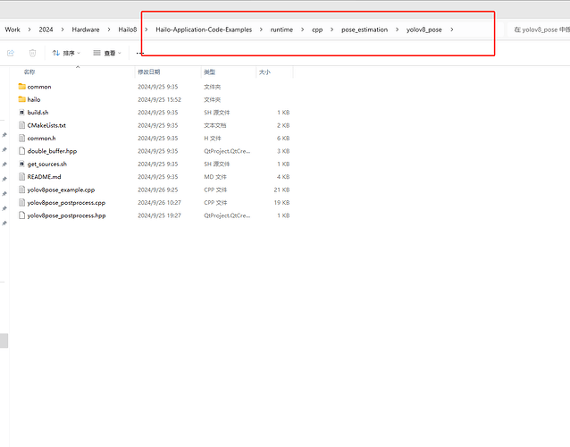The image size is (570, 447).
Task: Sort by type column header
Action: (209, 72)
